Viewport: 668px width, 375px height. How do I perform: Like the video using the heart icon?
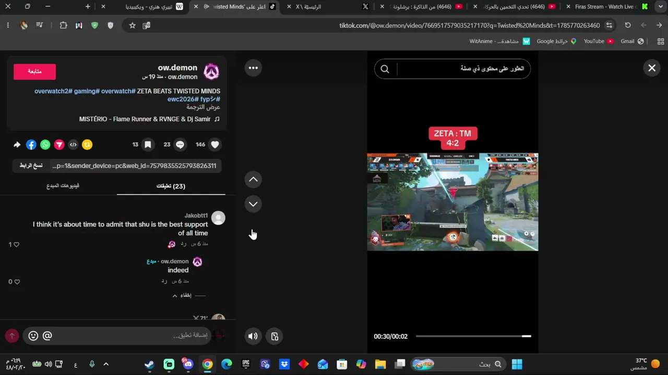pyautogui.click(x=215, y=145)
